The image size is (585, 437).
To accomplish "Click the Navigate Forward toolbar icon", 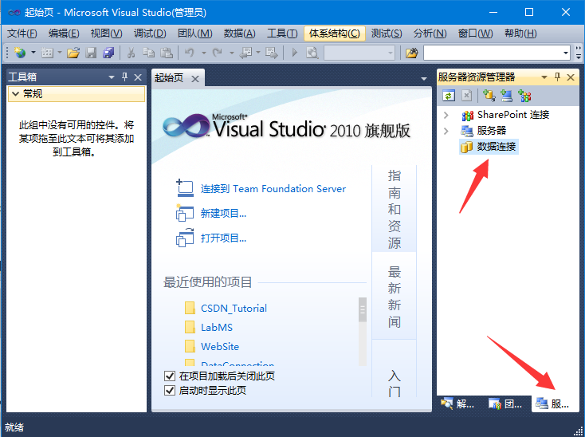I will click(x=272, y=53).
